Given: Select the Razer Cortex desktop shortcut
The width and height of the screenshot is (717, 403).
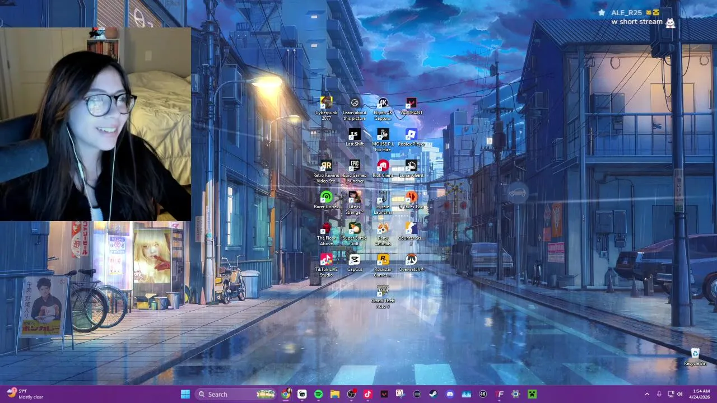Looking at the screenshot, I should 326,200.
